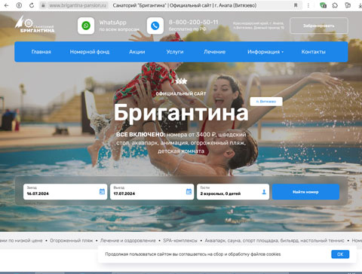Click the Yandex home icon in the toolbar
The image size is (362, 274).
pos(19,5)
